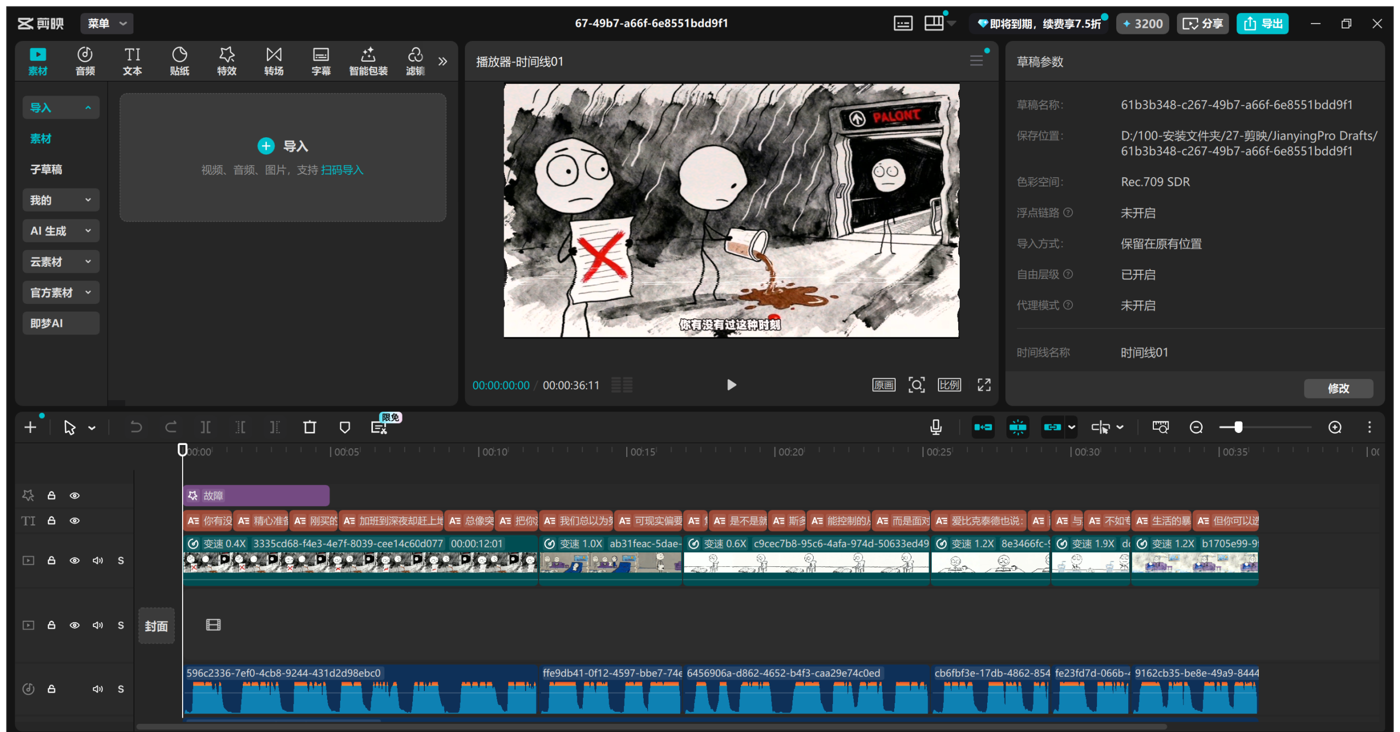Expand the AI 生成 section
The height and width of the screenshot is (732, 1400).
pyautogui.click(x=61, y=231)
